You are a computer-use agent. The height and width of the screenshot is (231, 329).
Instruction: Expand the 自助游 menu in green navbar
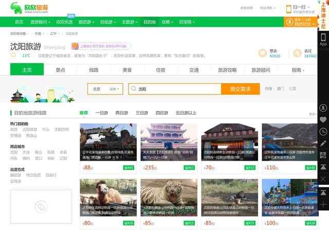pos(108,22)
